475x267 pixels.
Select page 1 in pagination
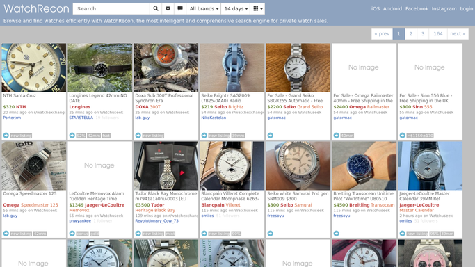pos(398,33)
